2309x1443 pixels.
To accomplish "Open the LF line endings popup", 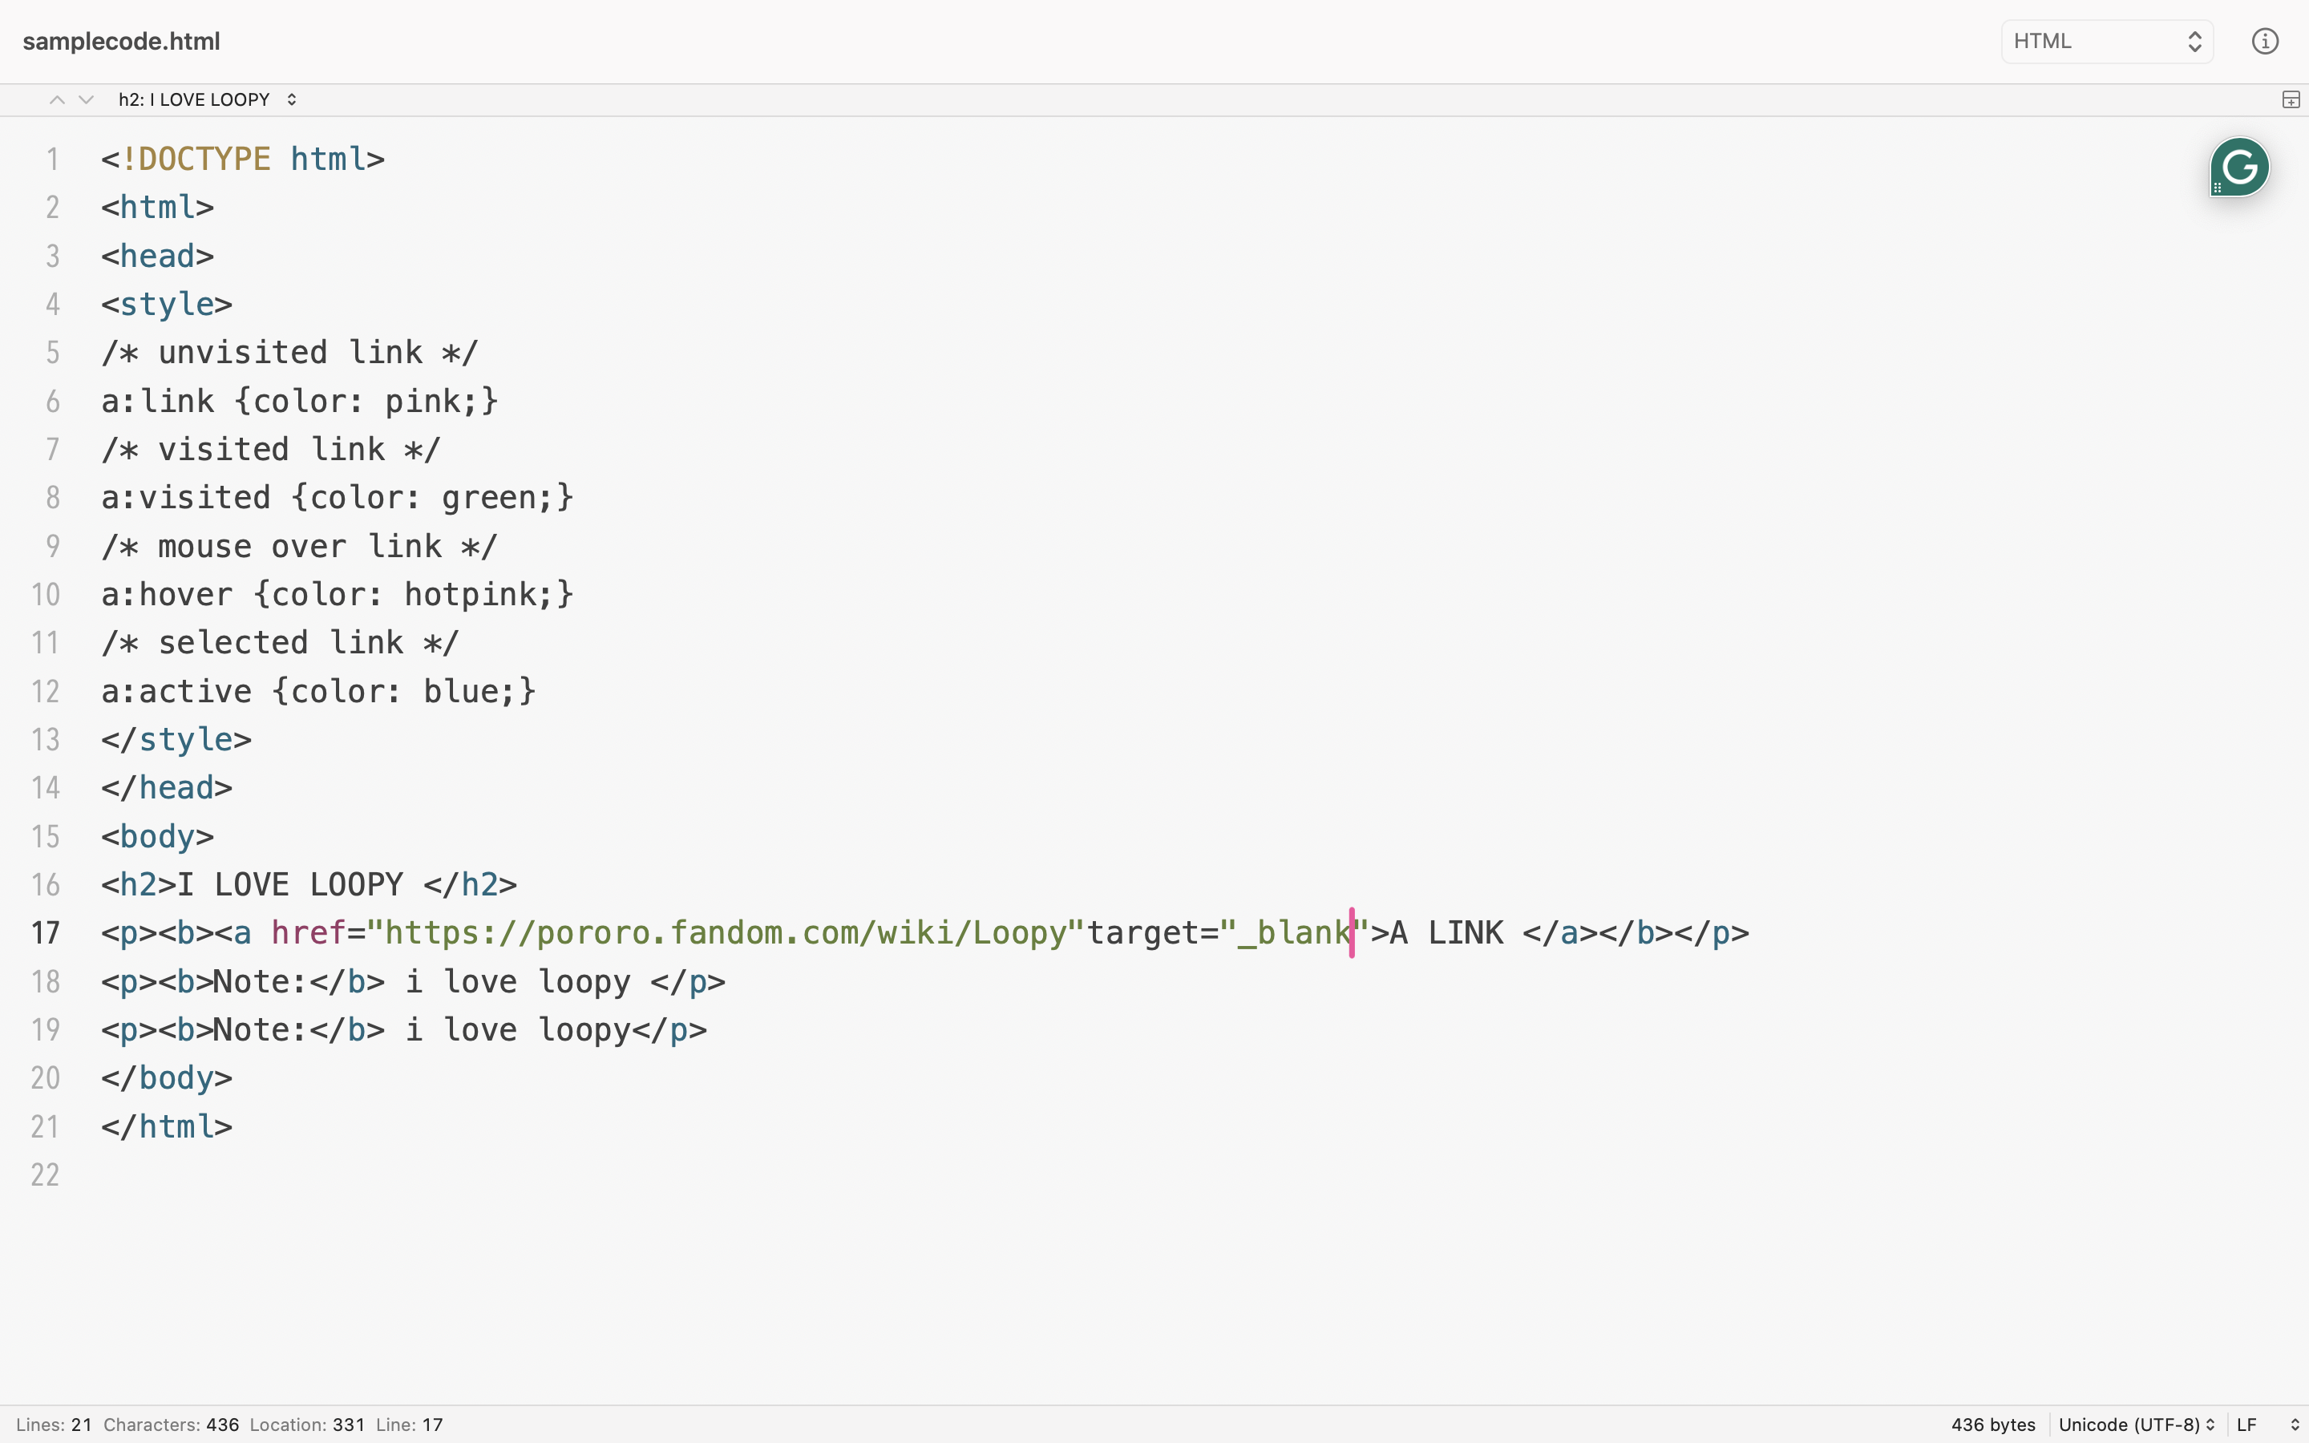I will click(2268, 1425).
